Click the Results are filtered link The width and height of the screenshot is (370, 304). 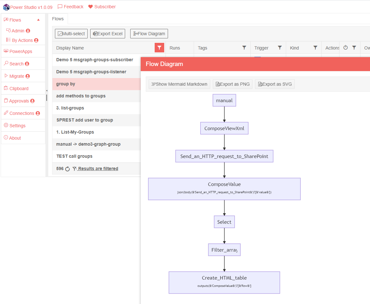click(x=98, y=169)
